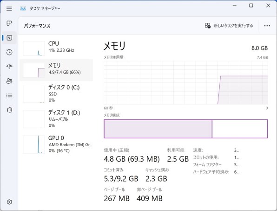Select the Performance page icon

tap(9, 38)
